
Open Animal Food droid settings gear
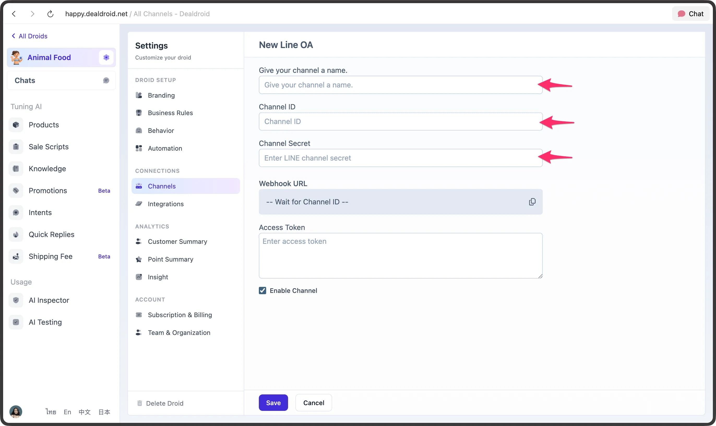[x=106, y=57]
